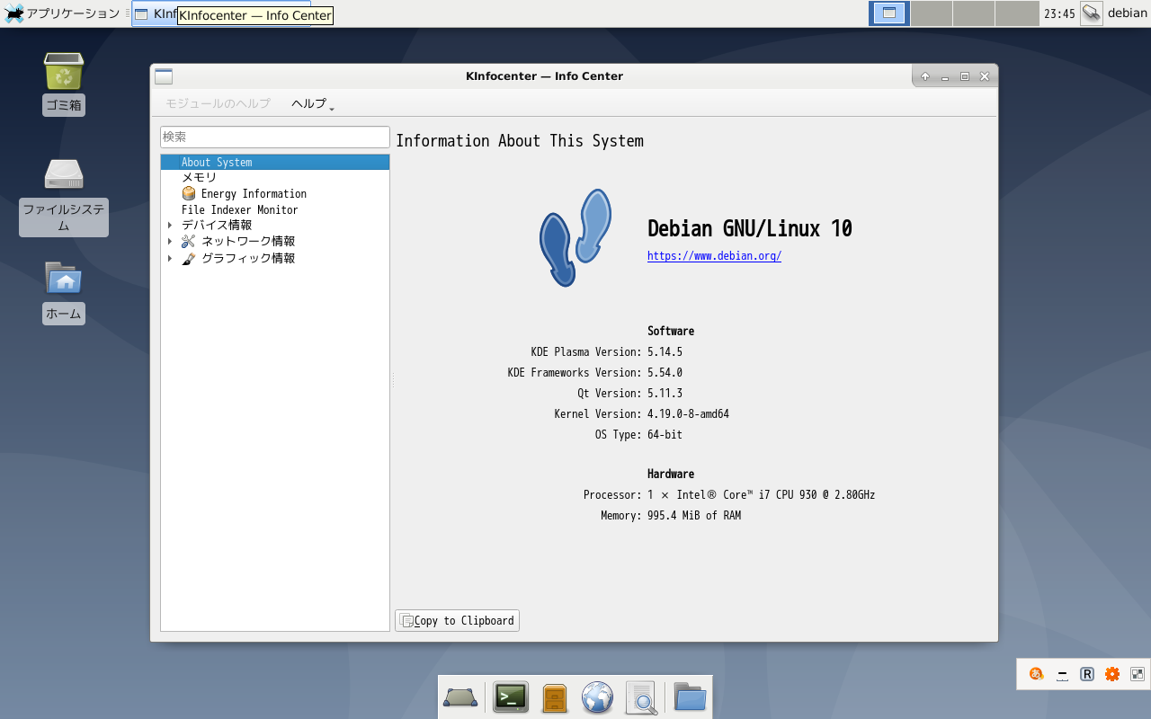The width and height of the screenshot is (1151, 719).
Task: Open the application finder magnifier dock icon
Action: click(x=642, y=697)
